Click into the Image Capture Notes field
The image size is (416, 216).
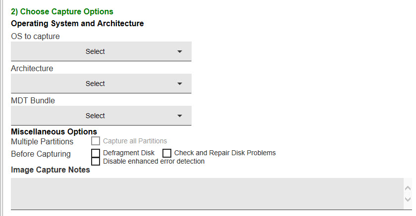pyautogui.click(x=207, y=194)
